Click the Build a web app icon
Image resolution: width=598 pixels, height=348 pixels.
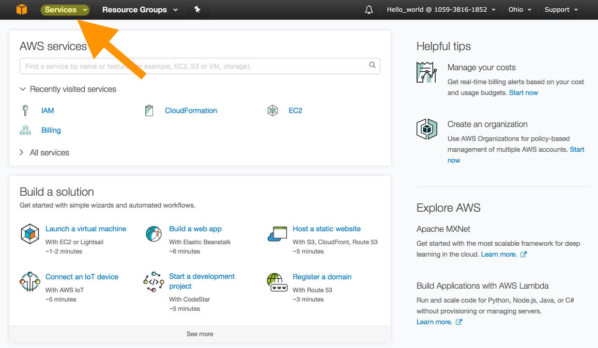[x=154, y=234]
